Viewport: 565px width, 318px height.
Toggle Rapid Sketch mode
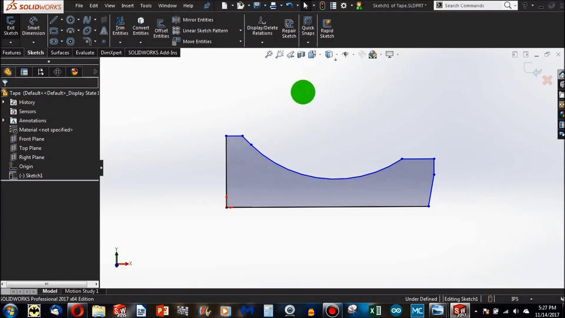327,29
